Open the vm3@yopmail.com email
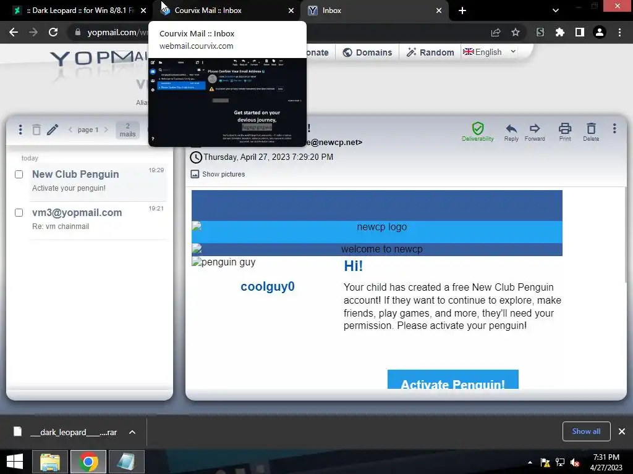 (x=98, y=220)
